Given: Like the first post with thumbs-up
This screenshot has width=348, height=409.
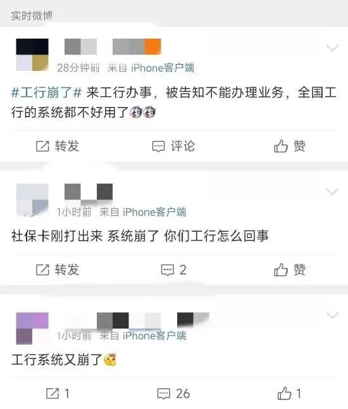Looking at the screenshot, I should pos(281,146).
